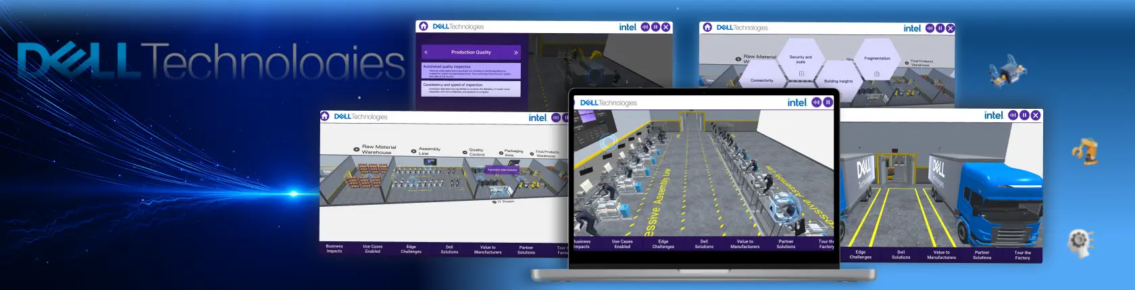The height and width of the screenshot is (290, 1135).
Task: Open Edge Challenges tab in map window
Action: point(411,249)
